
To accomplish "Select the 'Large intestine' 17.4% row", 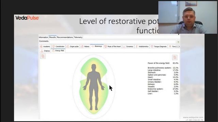I will pos(163,70).
